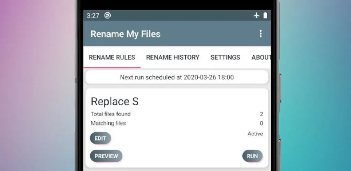Switch to the Rename Rules tab

[x=112, y=57]
